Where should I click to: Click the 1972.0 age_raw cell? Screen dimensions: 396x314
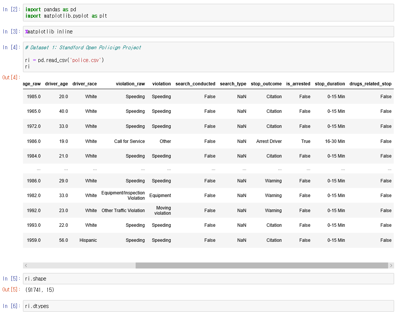coord(34,126)
